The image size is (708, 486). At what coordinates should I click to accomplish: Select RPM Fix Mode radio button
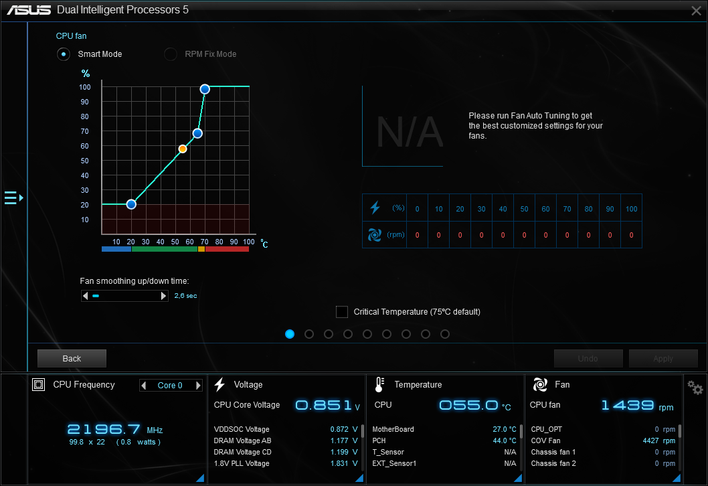point(171,54)
